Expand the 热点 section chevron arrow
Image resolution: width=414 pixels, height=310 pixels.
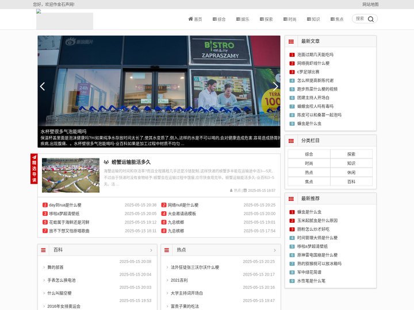pyautogui.click(x=275, y=250)
